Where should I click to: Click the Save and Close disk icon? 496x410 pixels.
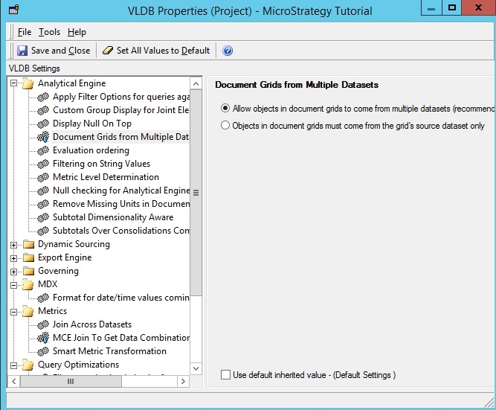coord(22,51)
